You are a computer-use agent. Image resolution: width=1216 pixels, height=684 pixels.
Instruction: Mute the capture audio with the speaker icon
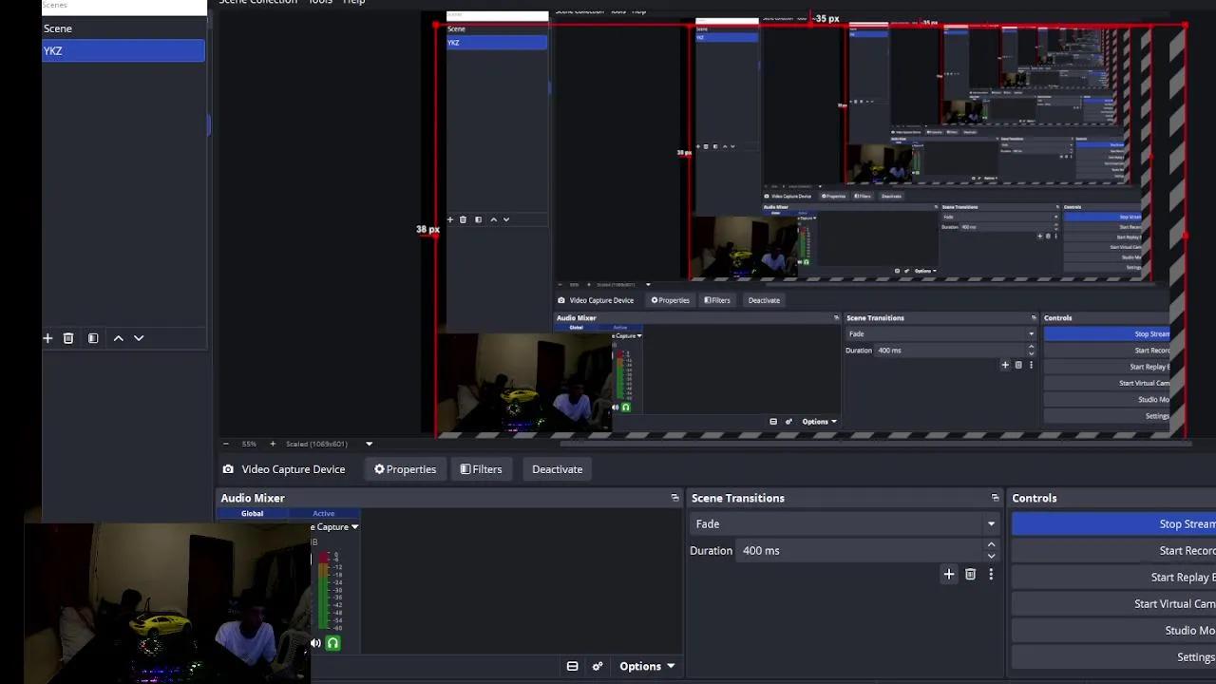[x=316, y=643]
